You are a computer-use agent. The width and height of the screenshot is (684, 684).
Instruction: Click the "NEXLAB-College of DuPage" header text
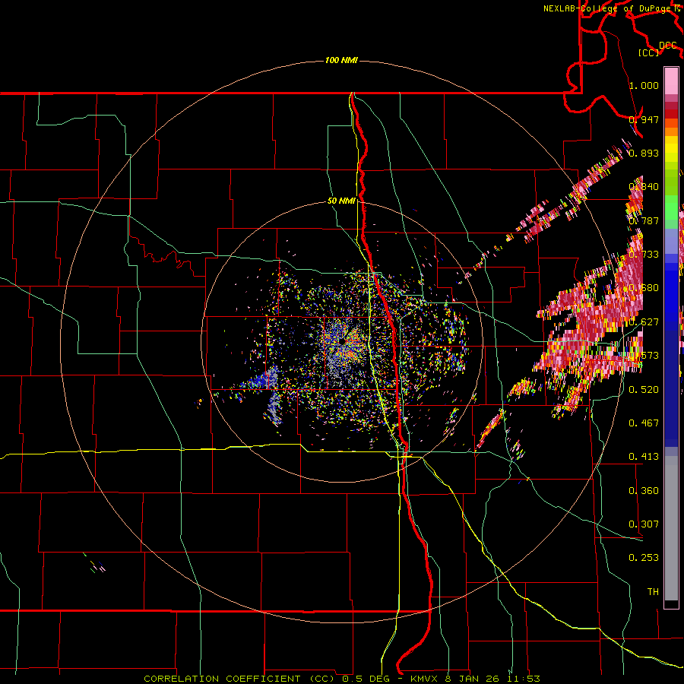point(608,8)
